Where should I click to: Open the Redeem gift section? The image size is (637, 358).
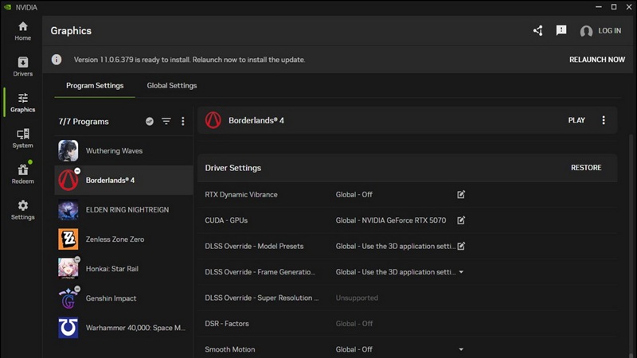tap(22, 173)
